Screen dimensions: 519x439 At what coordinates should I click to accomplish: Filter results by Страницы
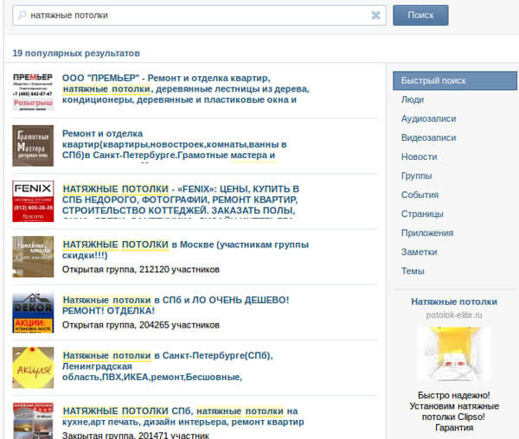tap(422, 213)
